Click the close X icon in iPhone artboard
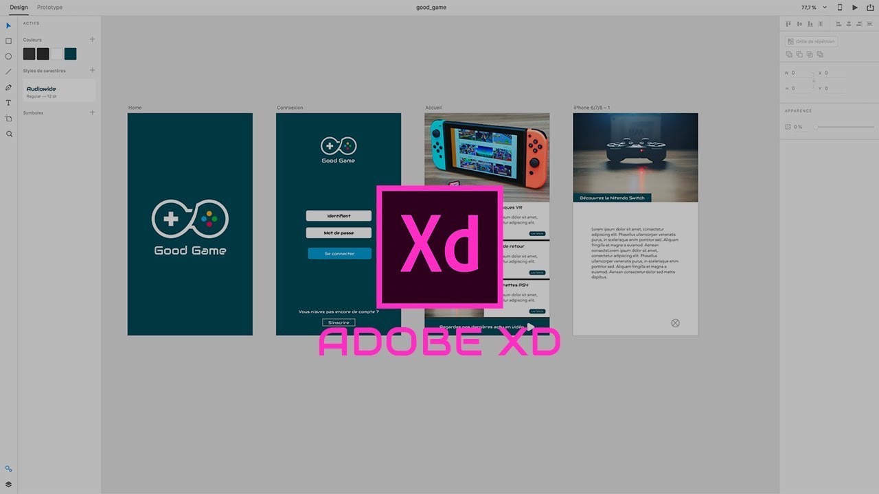Viewport: 879px width, 494px height. [675, 323]
